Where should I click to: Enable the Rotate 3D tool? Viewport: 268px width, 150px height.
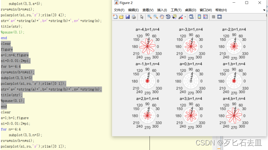(168, 17)
